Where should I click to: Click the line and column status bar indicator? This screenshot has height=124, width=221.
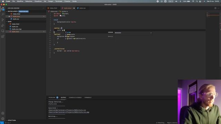click(172, 123)
